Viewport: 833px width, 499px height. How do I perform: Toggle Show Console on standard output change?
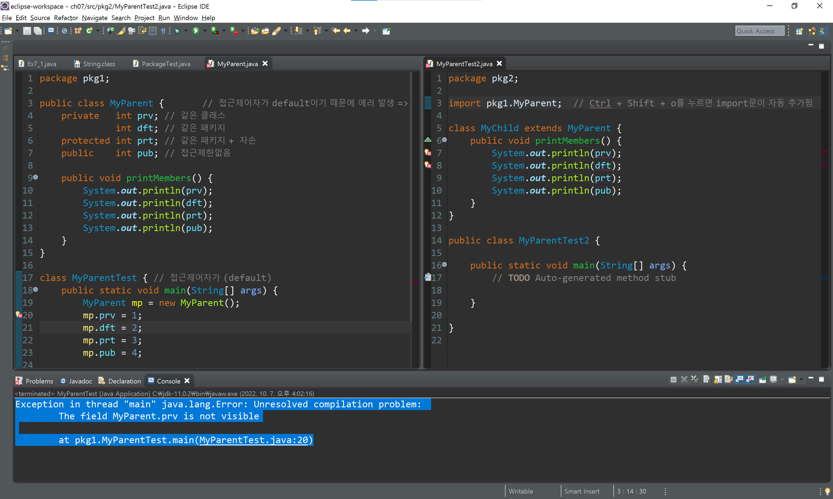point(739,380)
